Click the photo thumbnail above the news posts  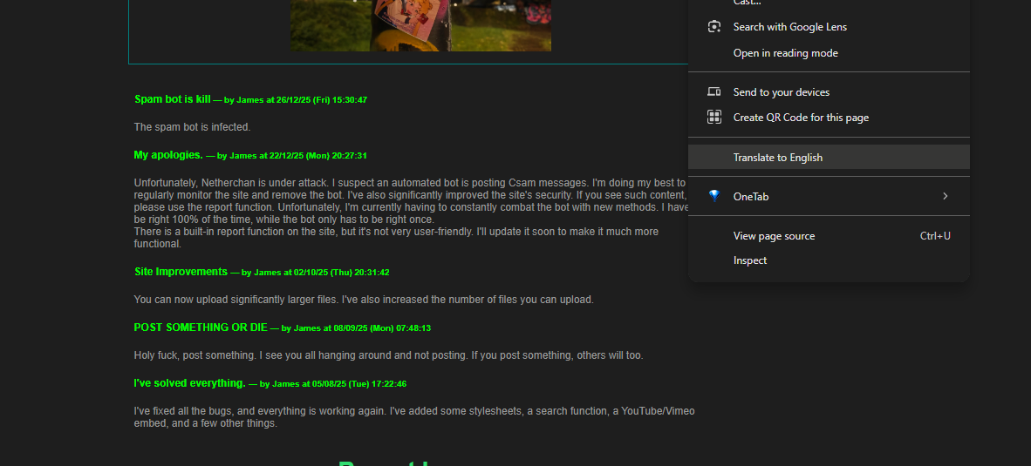[x=420, y=25]
